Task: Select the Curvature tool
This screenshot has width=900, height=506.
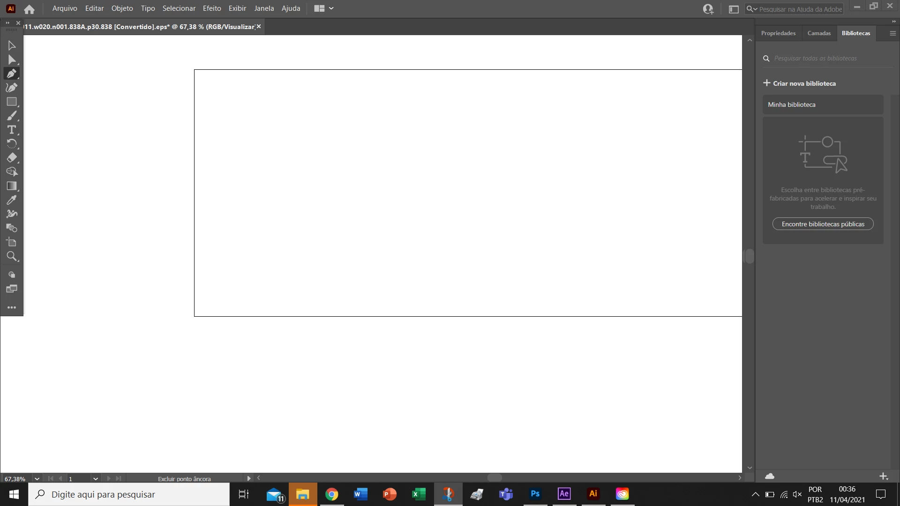Action: (x=12, y=88)
